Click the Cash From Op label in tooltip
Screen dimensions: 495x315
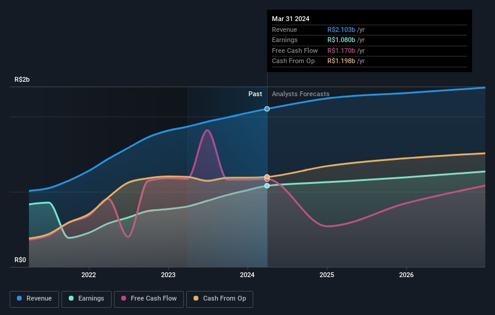[x=293, y=61]
